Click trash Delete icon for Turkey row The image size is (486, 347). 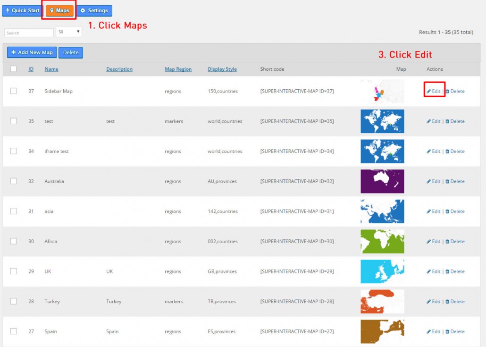click(447, 302)
